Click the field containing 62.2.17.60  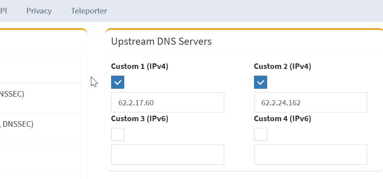point(167,103)
